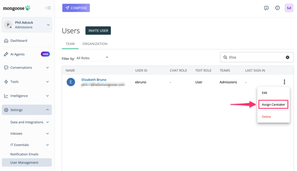Switch to the TEAM tab
The width and height of the screenshot is (297, 171).
coord(70,44)
